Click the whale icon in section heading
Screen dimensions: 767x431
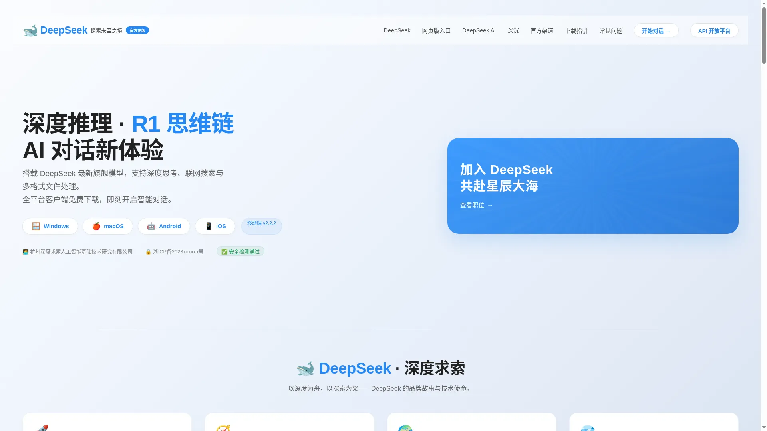point(306,368)
